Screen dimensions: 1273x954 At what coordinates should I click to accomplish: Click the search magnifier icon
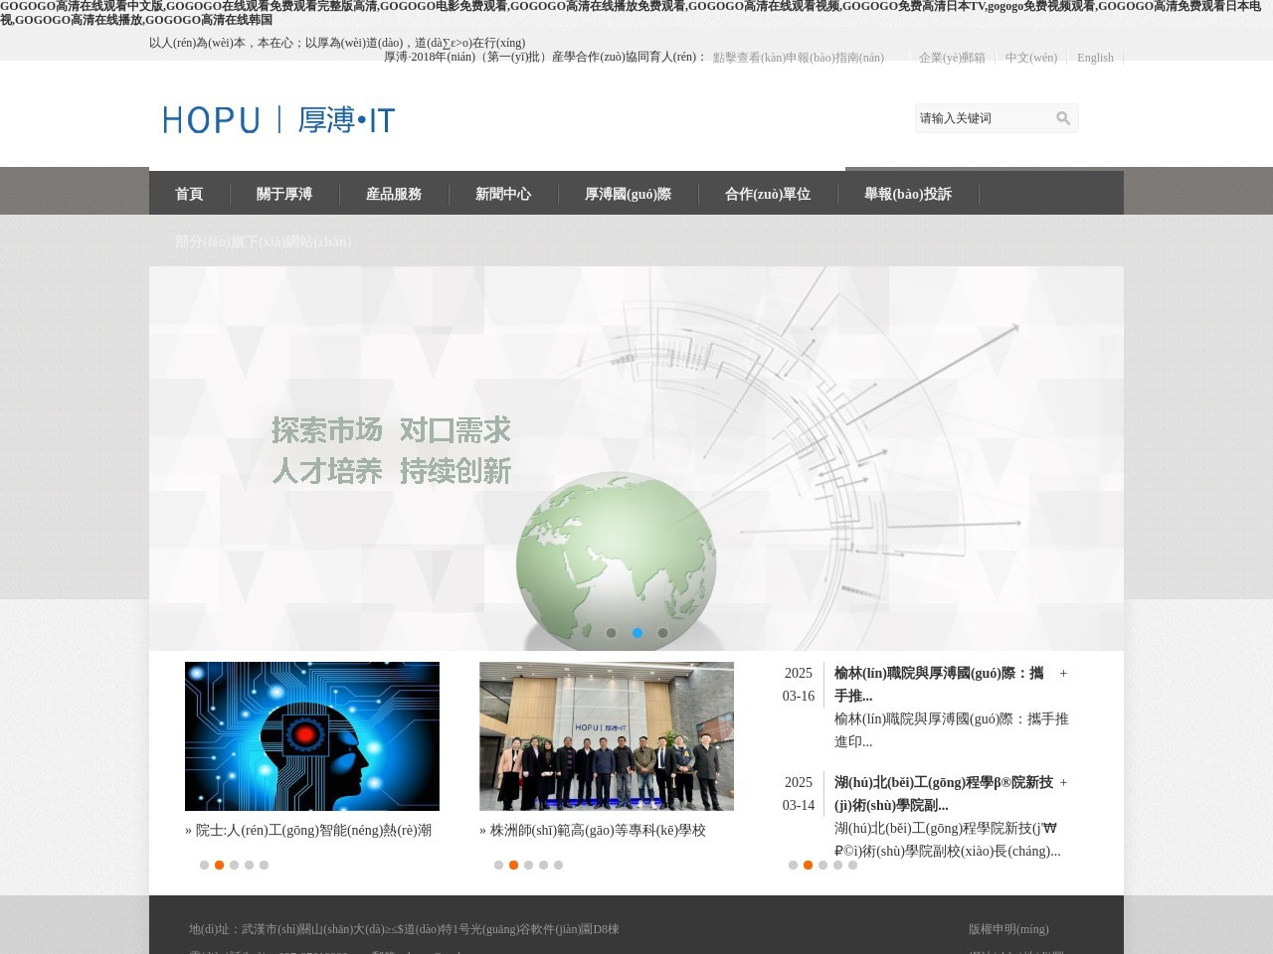[1062, 118]
